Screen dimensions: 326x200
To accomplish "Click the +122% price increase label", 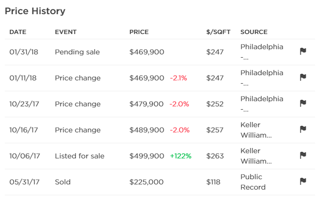I will click(x=180, y=156).
